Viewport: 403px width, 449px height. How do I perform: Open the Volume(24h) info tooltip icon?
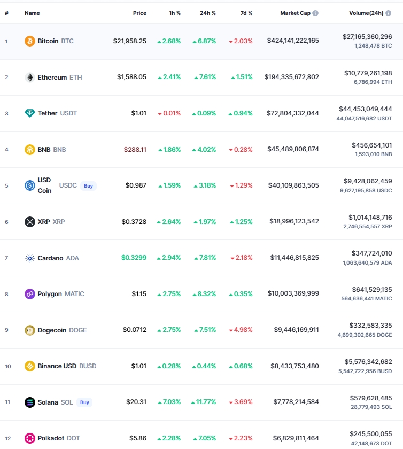[389, 13]
